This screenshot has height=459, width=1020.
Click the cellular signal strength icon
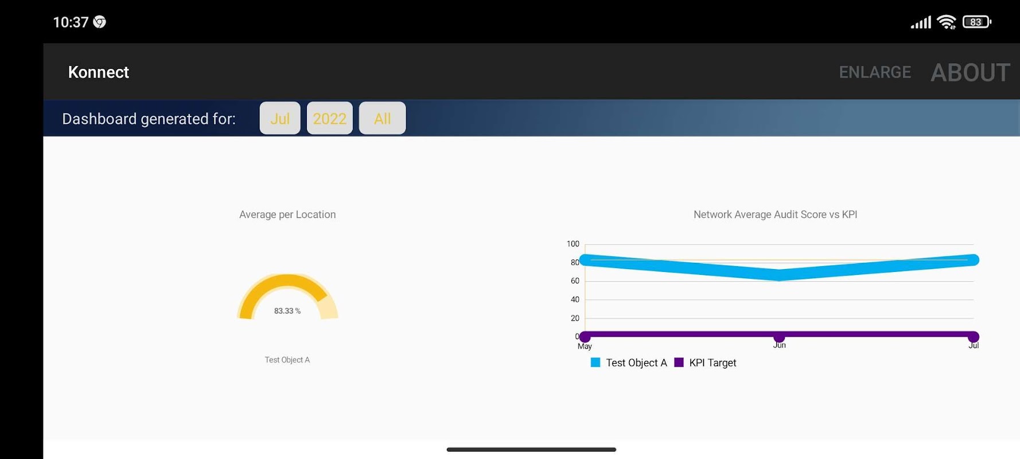[921, 22]
